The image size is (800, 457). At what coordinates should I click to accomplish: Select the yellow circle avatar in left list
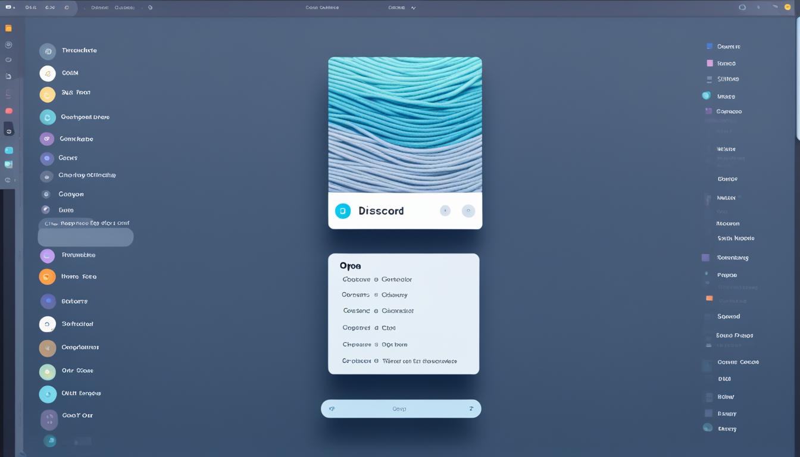[47, 94]
